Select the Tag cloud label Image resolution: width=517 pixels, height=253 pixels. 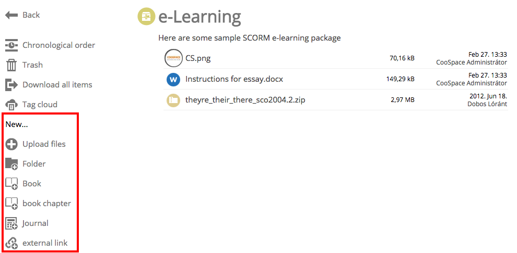tap(40, 105)
